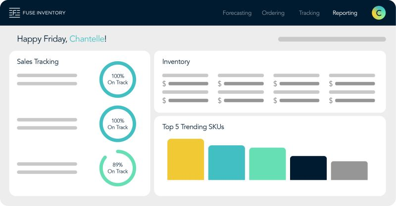Viewport: 396px width, 206px height.
Task: Select the gray bar in Trending SKUs
Action: coord(349,171)
